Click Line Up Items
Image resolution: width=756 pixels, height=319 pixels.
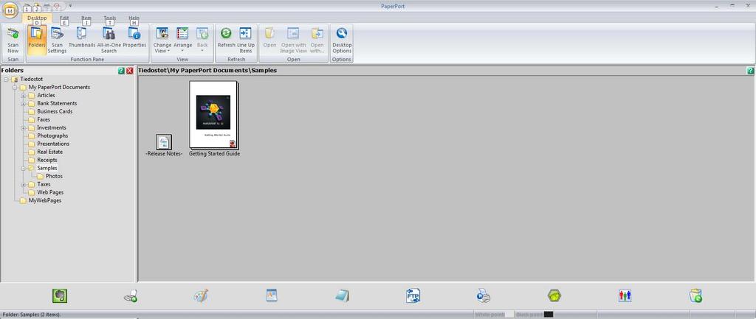tap(246, 41)
